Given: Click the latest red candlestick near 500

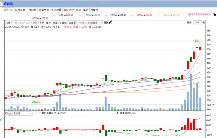Looking at the screenshot, I should coord(200,48).
